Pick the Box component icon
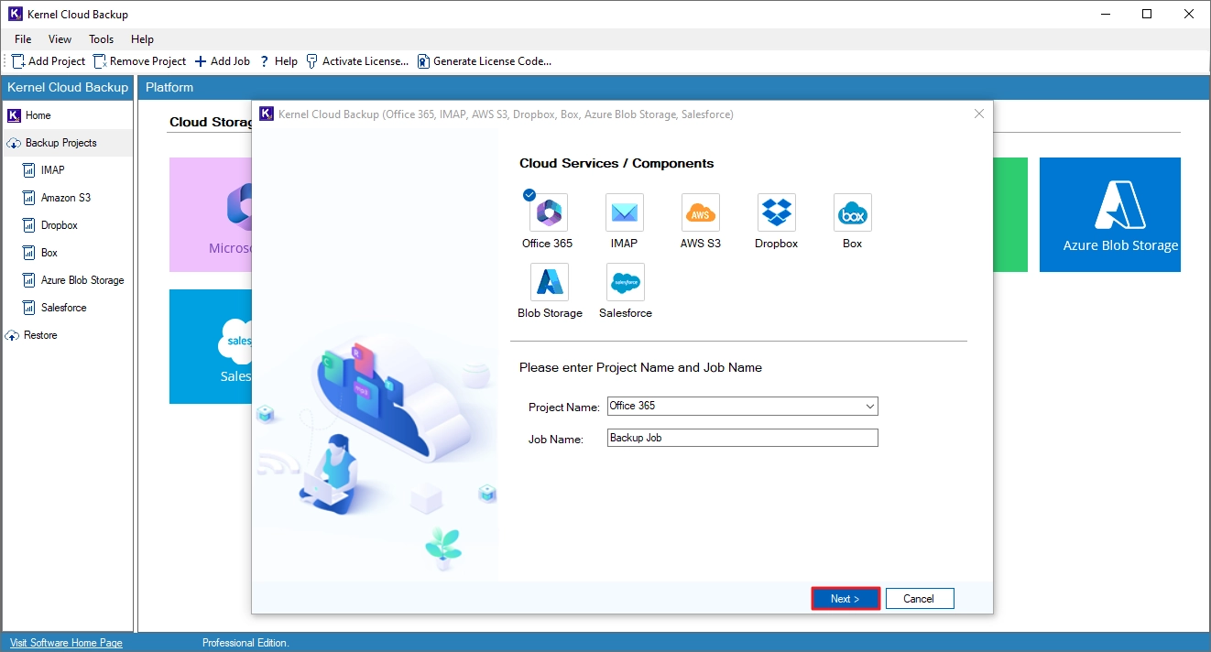The image size is (1211, 652). (853, 212)
